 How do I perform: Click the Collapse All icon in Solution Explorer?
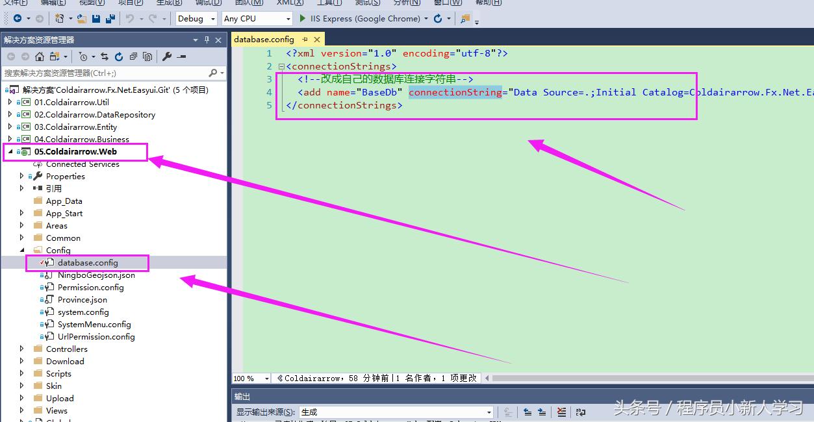(133, 56)
